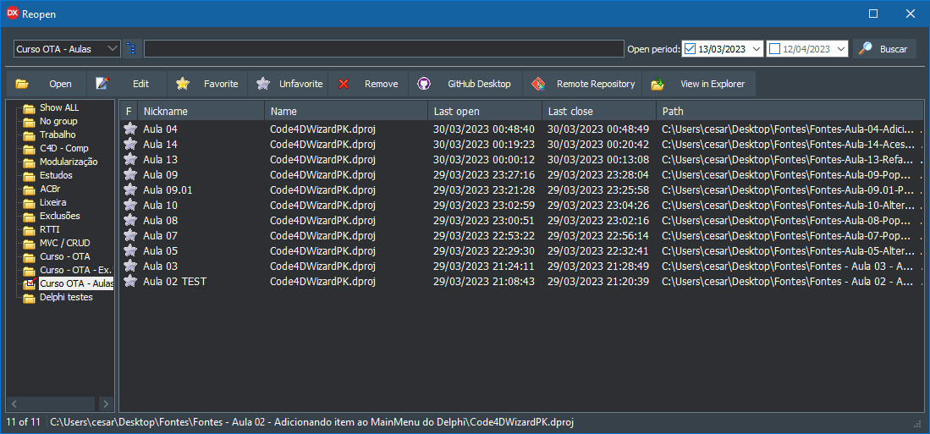The width and height of the screenshot is (930, 434).
Task: Click the red X Remove icon
Action: tap(344, 84)
